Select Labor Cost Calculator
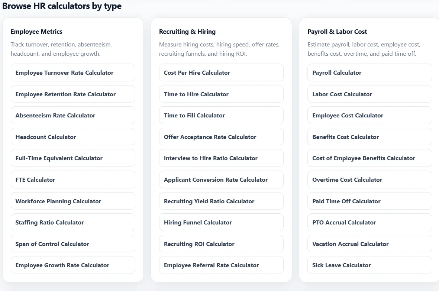This screenshot has width=439, height=291. click(370, 94)
